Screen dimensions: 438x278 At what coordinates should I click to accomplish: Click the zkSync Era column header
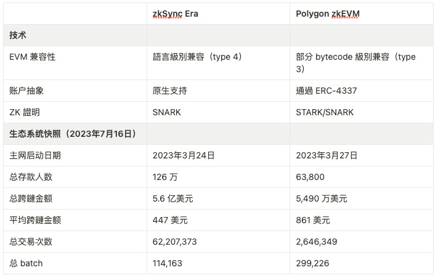pyautogui.click(x=218, y=14)
